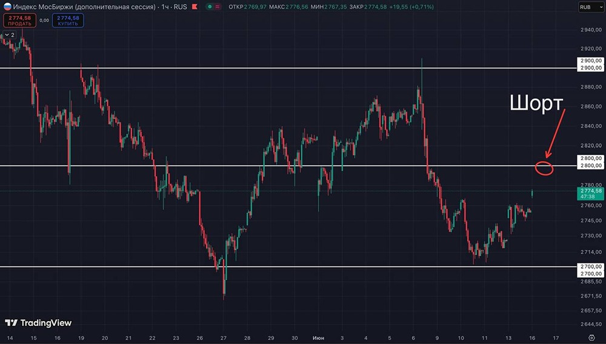
Task: Click the Russian flag symbol logo
Action: pyautogui.click(x=7, y=7)
